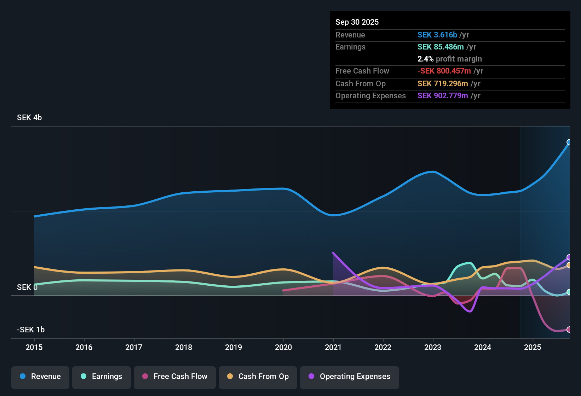Click the teal Earnings color dot
The image size is (581, 396).
[x=84, y=377]
